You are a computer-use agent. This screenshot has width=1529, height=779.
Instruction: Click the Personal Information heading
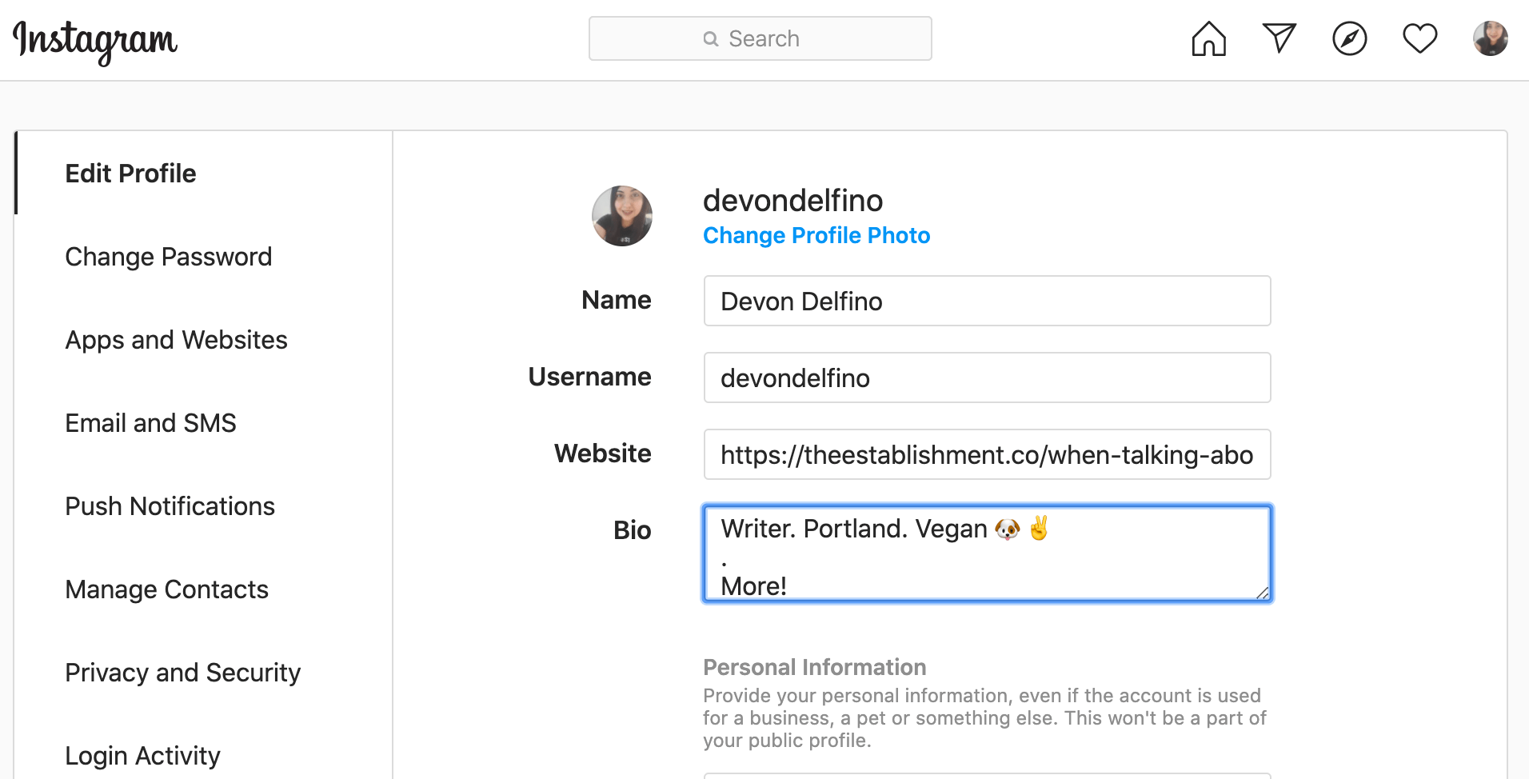pyautogui.click(x=814, y=667)
